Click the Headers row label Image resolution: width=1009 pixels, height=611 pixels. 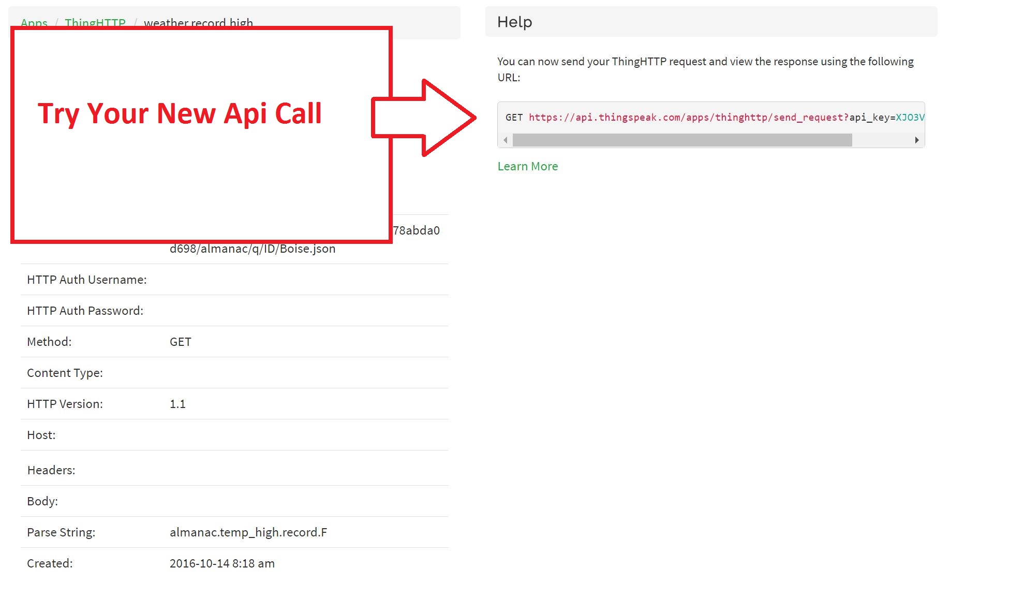(x=51, y=470)
